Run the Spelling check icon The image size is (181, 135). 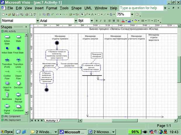point(35,14)
